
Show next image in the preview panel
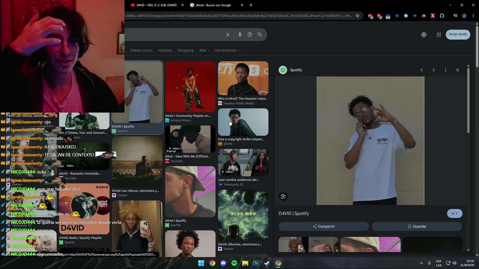pyautogui.click(x=433, y=70)
